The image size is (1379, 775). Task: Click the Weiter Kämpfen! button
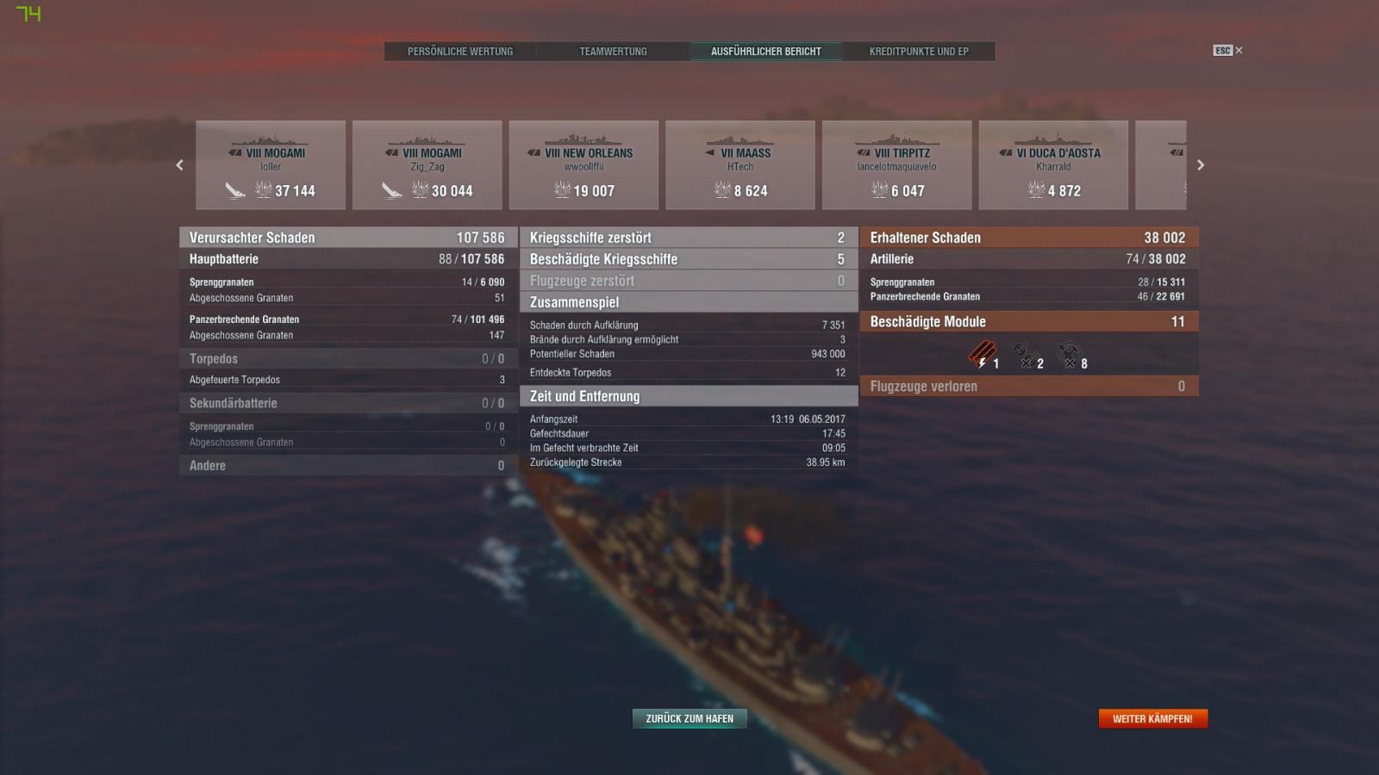point(1153,718)
